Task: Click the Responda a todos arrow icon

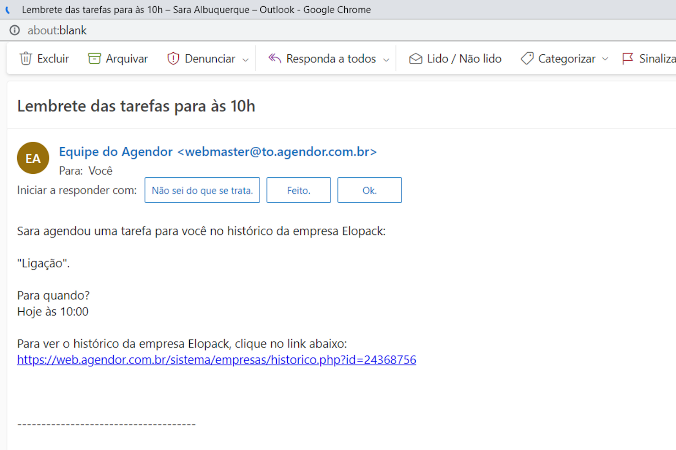Action: coord(275,58)
